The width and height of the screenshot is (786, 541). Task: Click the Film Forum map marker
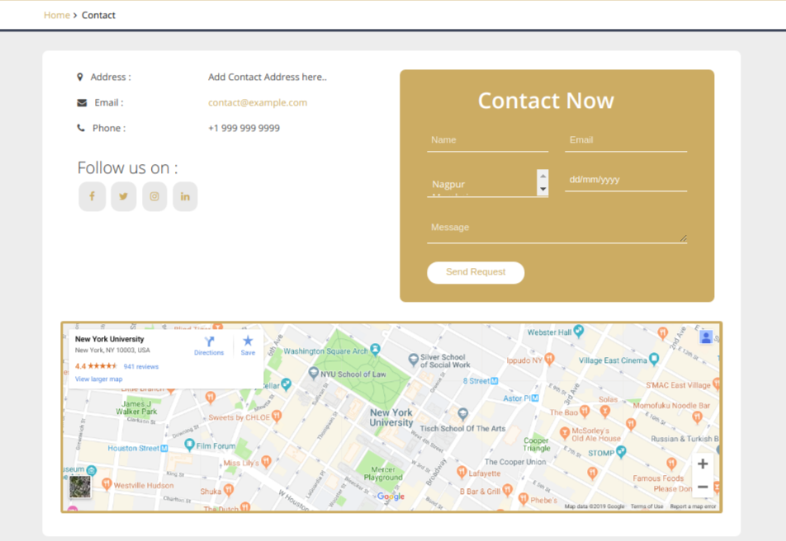click(x=189, y=445)
